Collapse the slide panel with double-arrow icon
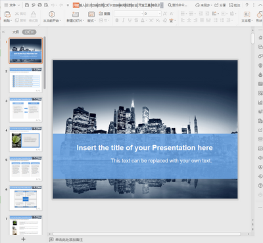The height and width of the screenshot is (243, 263). (3, 32)
